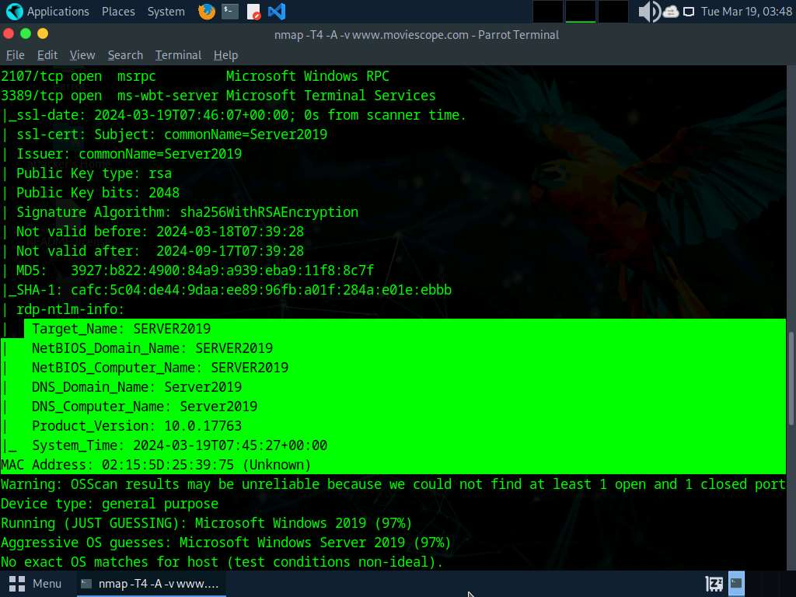This screenshot has height=597, width=796.
Task: Open the Edit menu in terminal
Action: (x=47, y=55)
